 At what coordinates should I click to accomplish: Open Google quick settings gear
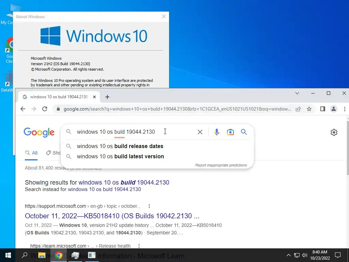pyautogui.click(x=334, y=132)
